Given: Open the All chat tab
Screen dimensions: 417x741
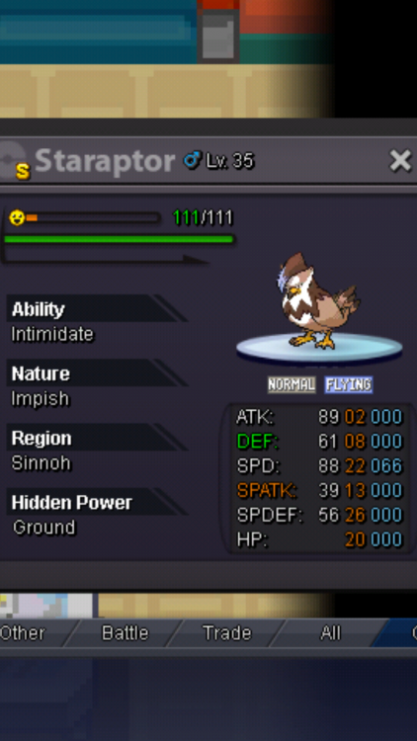Looking at the screenshot, I should tap(330, 633).
